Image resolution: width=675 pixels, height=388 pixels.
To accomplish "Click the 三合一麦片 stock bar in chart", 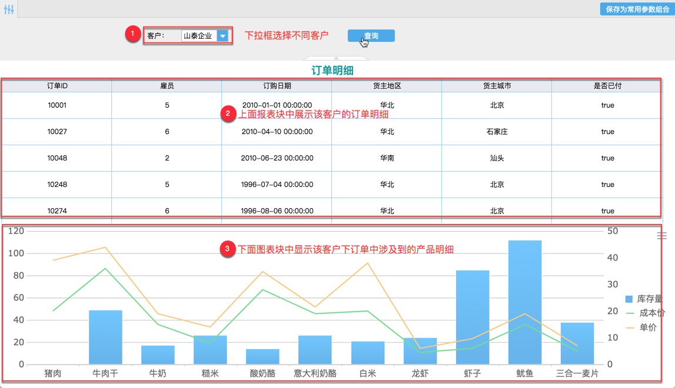I will pyautogui.click(x=577, y=344).
